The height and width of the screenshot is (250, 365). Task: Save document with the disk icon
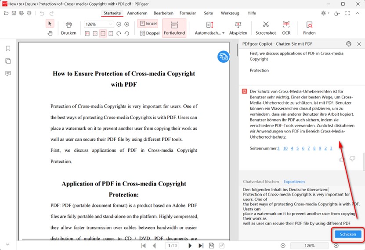(x=14, y=13)
